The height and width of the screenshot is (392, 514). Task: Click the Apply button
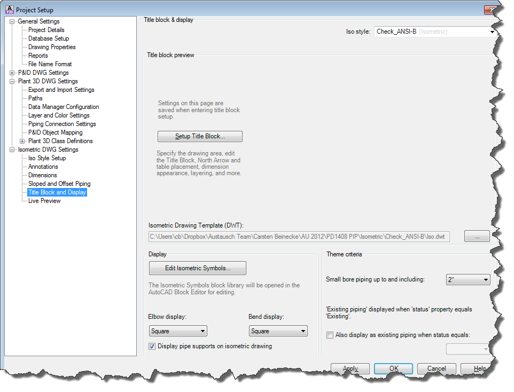[x=350, y=369]
